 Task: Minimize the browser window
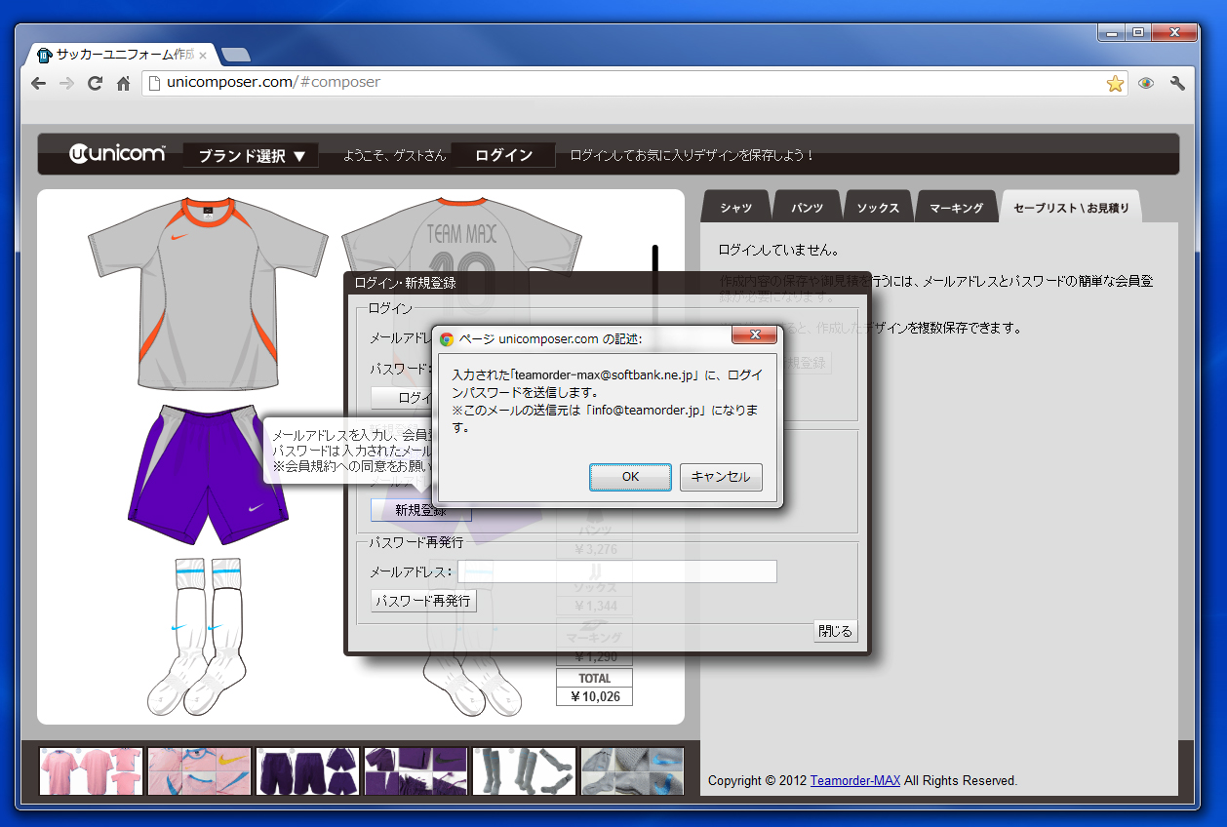1111,33
